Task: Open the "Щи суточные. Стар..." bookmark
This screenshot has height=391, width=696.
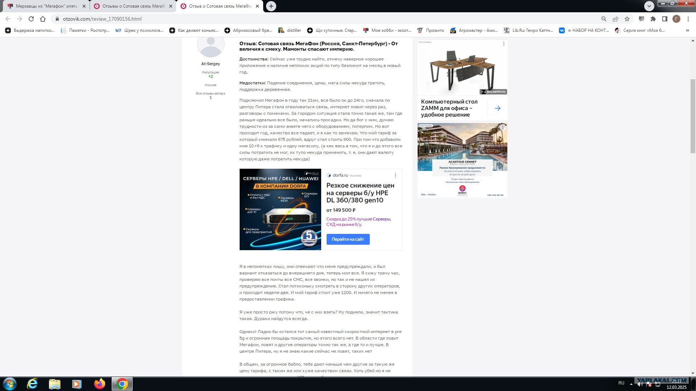Action: click(x=332, y=30)
